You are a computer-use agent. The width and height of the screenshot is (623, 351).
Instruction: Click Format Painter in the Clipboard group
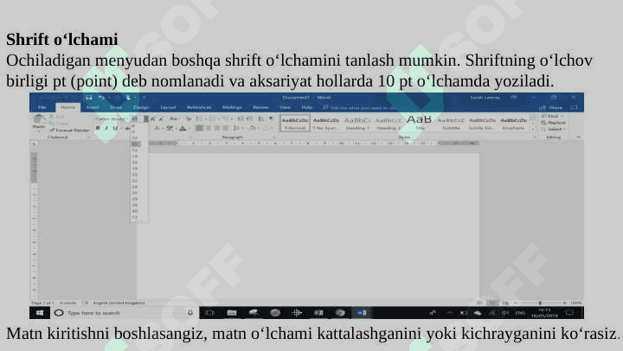(x=69, y=130)
